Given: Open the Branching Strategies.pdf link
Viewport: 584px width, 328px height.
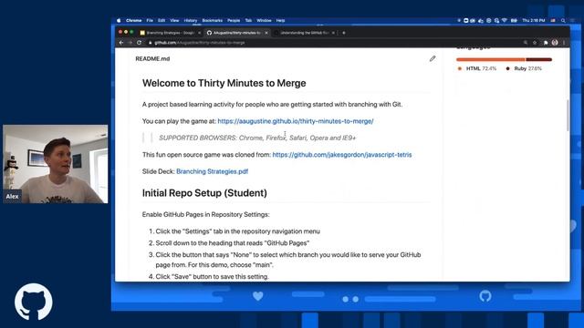Looking at the screenshot, I should point(212,171).
